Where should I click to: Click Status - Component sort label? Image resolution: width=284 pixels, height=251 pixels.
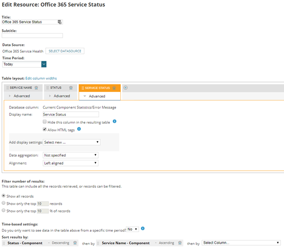[25, 243]
